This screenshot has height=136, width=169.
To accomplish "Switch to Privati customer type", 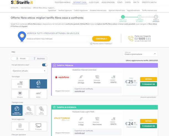I will click(20, 58).
